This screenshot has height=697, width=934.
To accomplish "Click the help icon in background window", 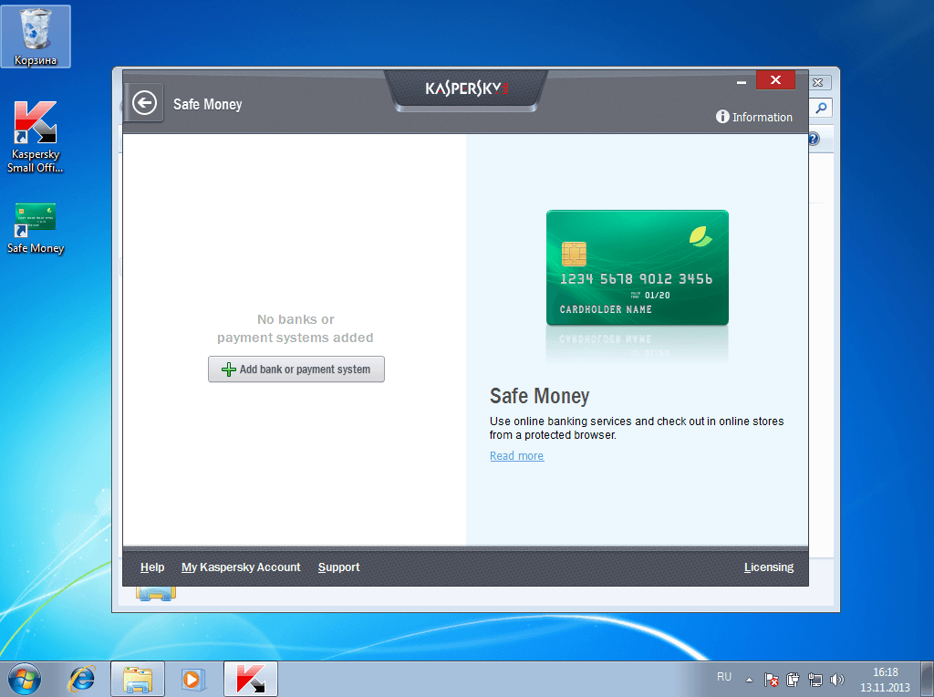I will [x=815, y=139].
